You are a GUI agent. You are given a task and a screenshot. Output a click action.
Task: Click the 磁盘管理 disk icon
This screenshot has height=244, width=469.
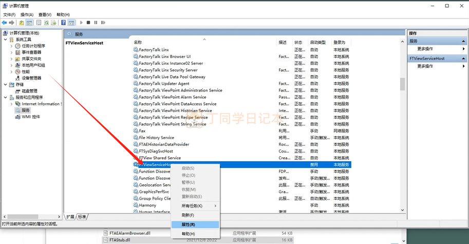[x=18, y=91]
